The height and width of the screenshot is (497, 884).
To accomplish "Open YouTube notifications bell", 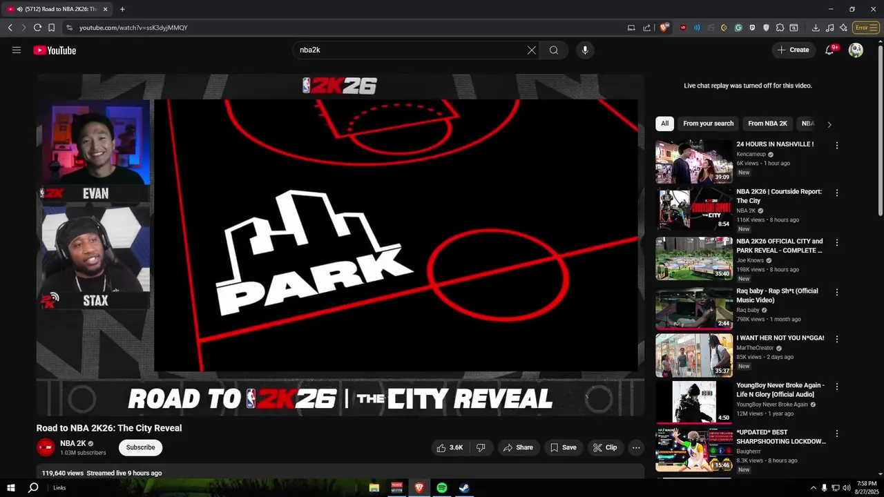I will tap(830, 50).
